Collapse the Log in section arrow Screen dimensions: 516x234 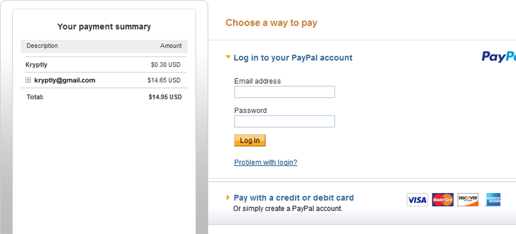click(x=228, y=57)
